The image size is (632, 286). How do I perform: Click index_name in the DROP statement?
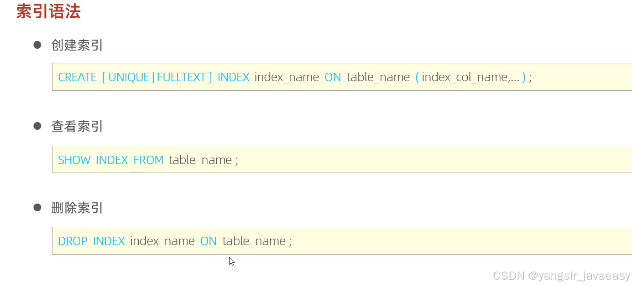[x=162, y=241]
